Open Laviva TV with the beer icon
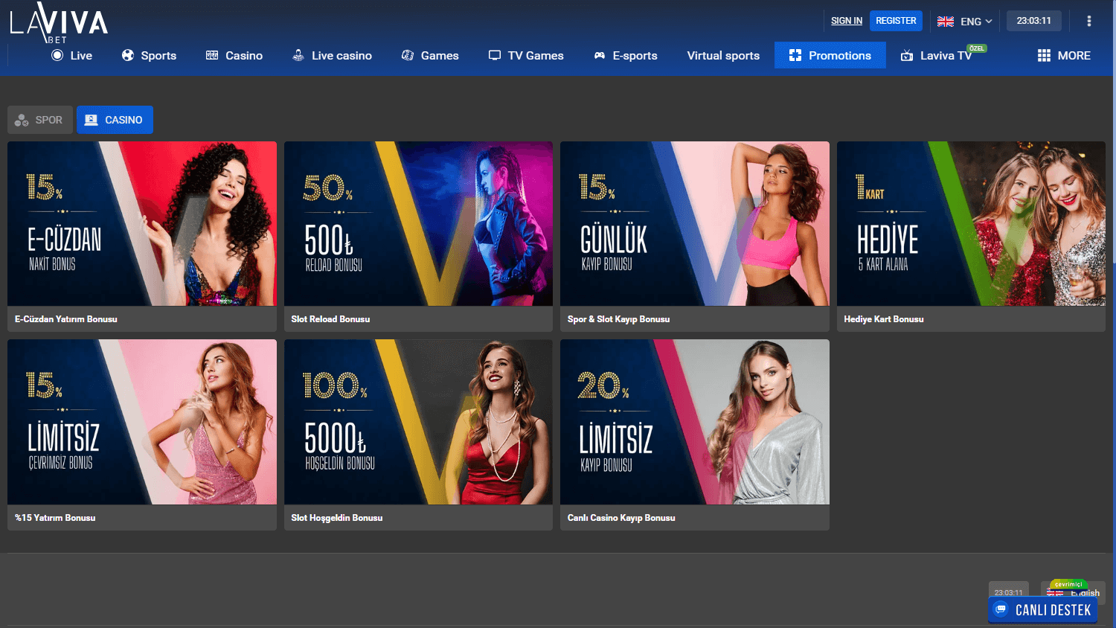The width and height of the screenshot is (1116, 628). pyautogui.click(x=907, y=56)
